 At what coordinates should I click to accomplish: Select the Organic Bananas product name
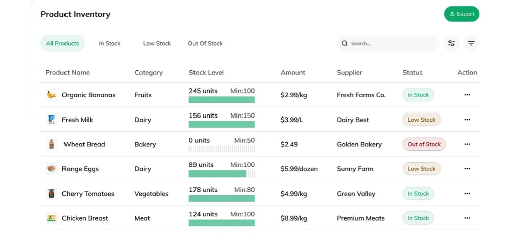pyautogui.click(x=89, y=95)
